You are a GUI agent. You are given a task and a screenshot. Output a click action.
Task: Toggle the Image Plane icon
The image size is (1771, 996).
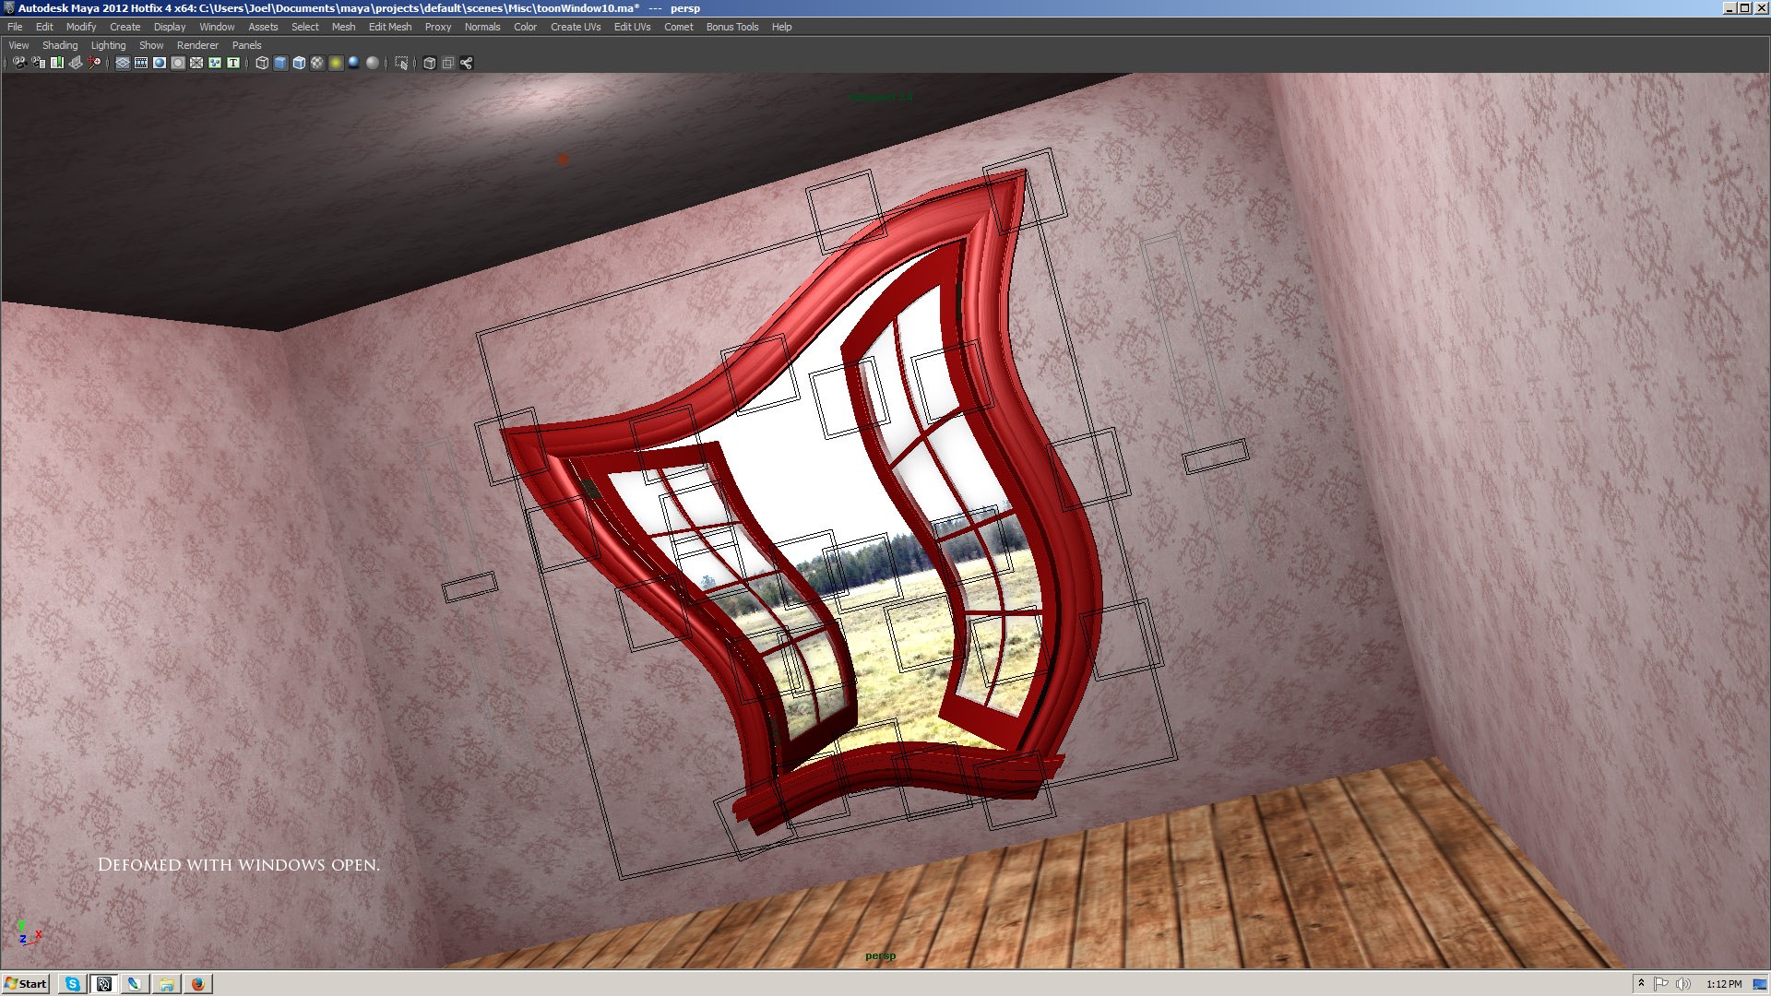point(76,63)
